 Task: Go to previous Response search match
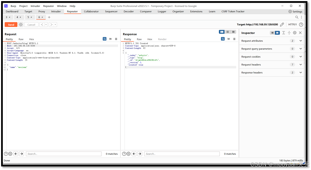pyautogui.click(x=134, y=154)
